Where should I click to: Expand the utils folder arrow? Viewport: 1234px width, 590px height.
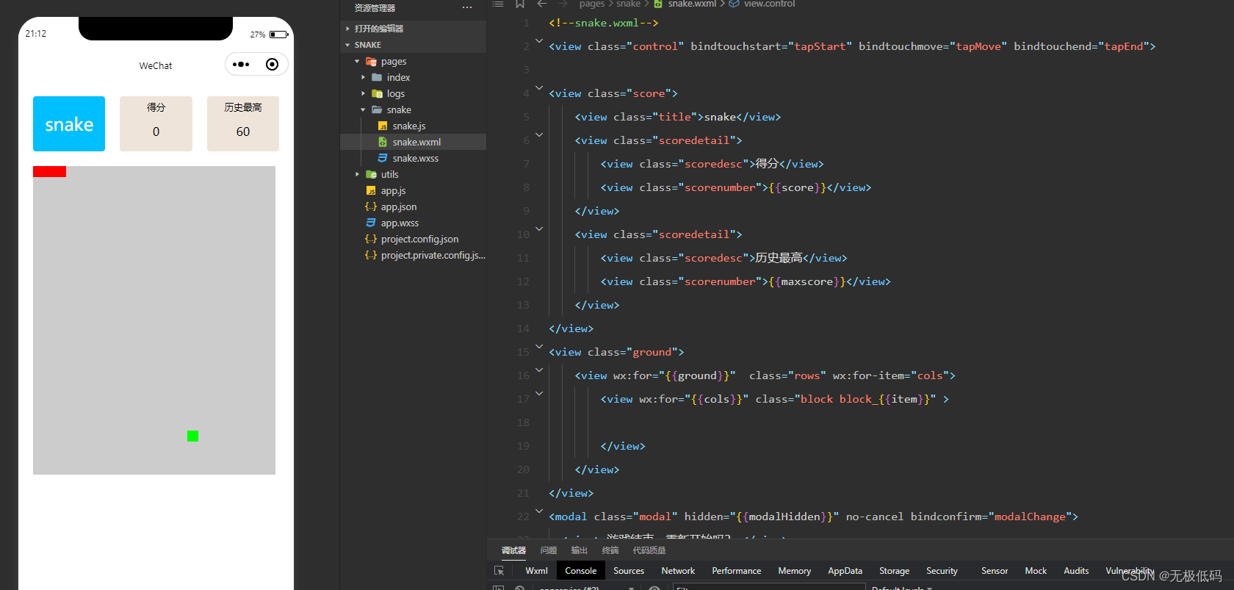(358, 175)
